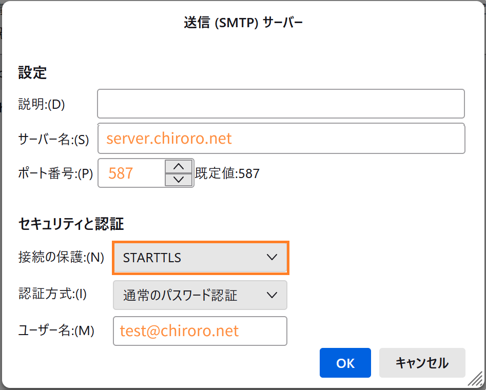Decrease port number with the down arrow
This screenshot has height=390, width=486.
[179, 180]
